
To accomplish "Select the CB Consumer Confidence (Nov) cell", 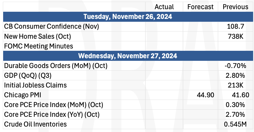I will (x=74, y=26).
